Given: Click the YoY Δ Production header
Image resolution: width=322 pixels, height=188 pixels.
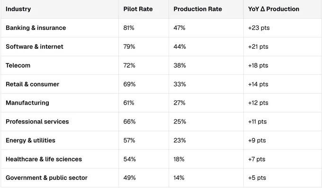Looking at the screenshot, I should pyautogui.click(x=274, y=9).
